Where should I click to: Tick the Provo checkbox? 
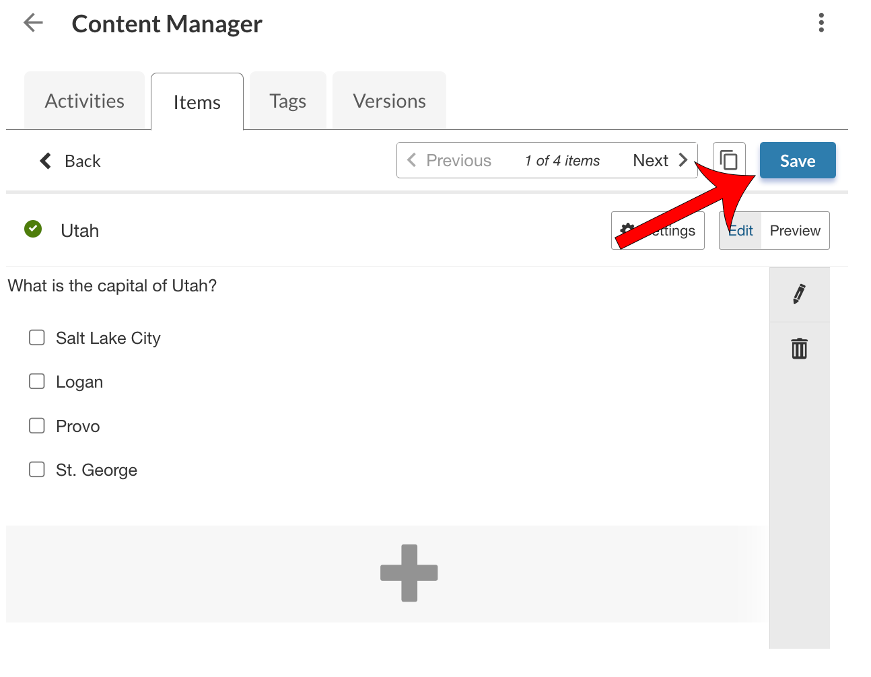[37, 426]
